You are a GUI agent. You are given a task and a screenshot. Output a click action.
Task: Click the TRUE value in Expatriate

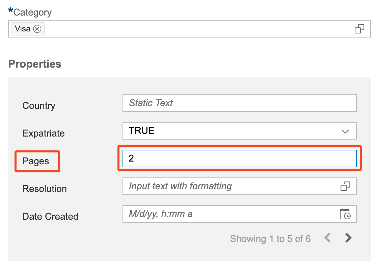(x=142, y=131)
